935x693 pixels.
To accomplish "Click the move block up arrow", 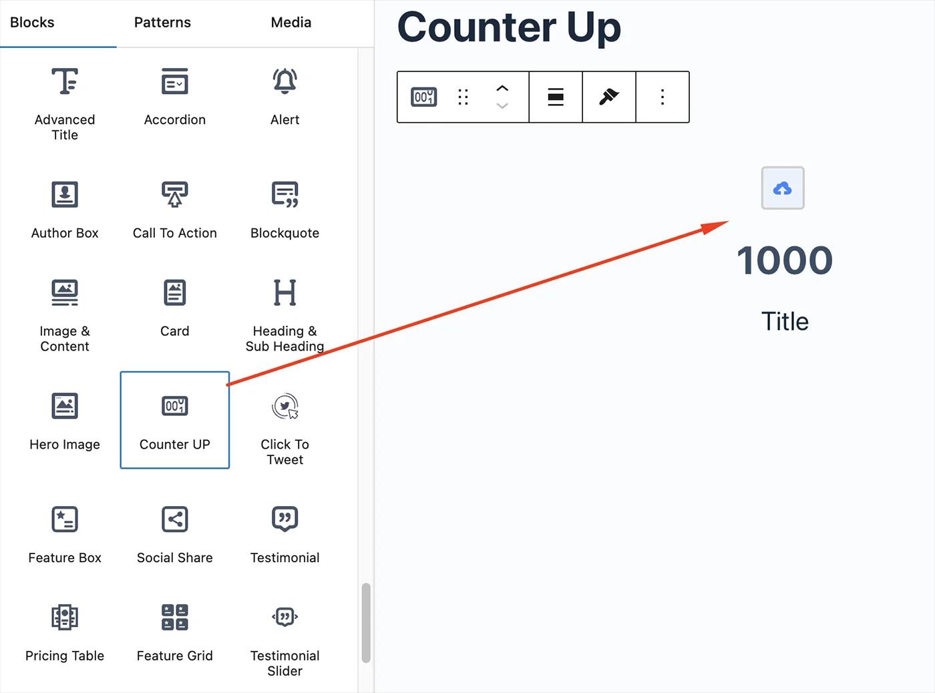I will pos(502,87).
